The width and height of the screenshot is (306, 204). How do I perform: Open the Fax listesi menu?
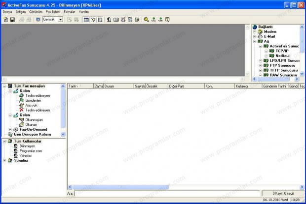53,12
